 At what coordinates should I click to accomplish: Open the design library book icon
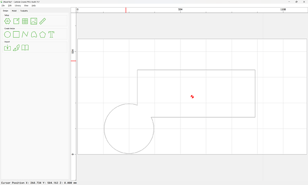point(25,48)
